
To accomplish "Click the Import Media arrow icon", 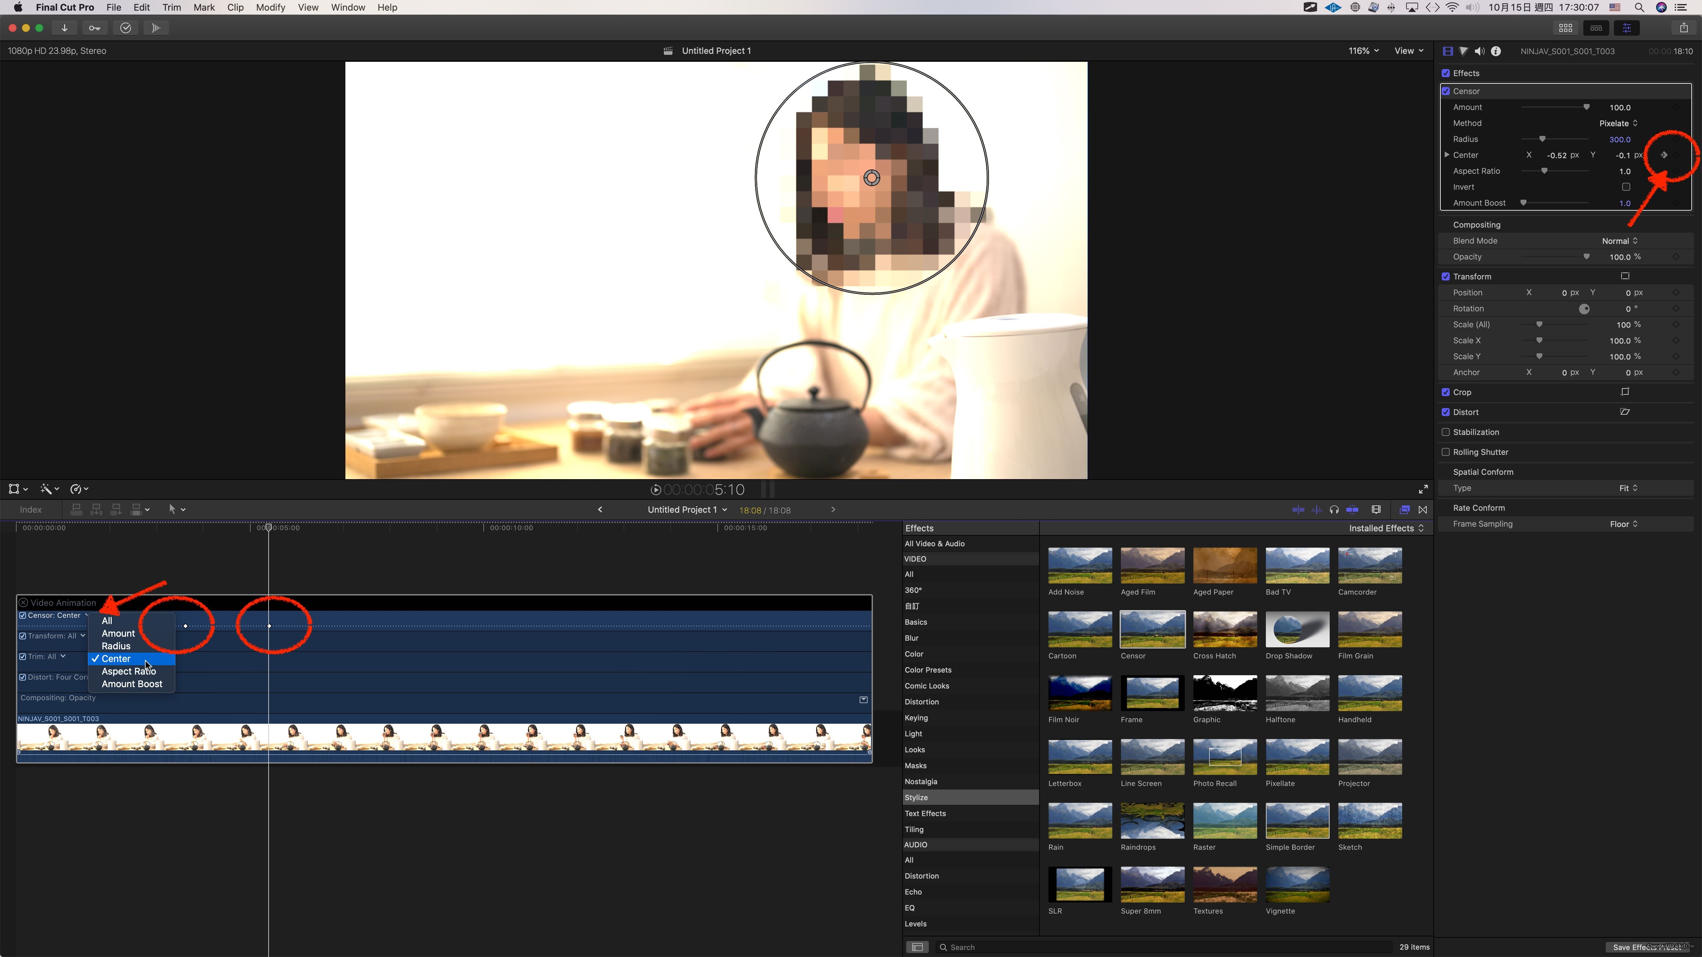I will 64,28.
